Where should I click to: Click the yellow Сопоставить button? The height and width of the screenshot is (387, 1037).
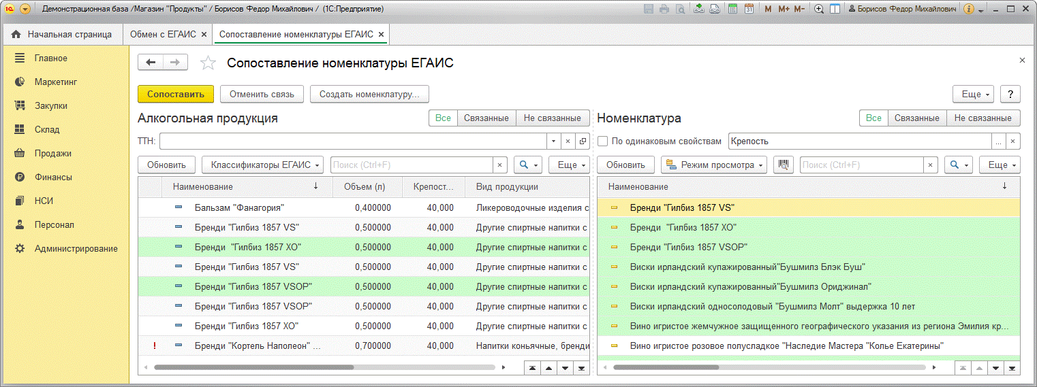[x=175, y=94]
